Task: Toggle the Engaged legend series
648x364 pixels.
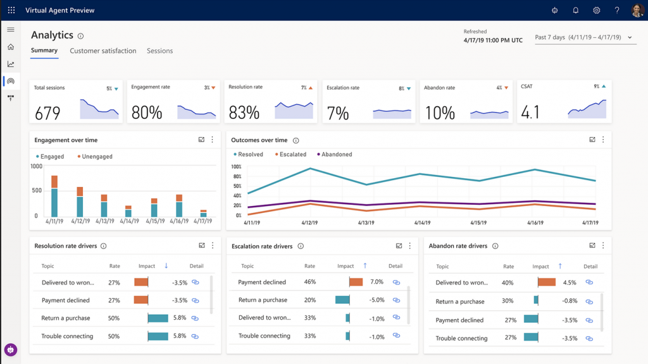Action: pyautogui.click(x=50, y=156)
